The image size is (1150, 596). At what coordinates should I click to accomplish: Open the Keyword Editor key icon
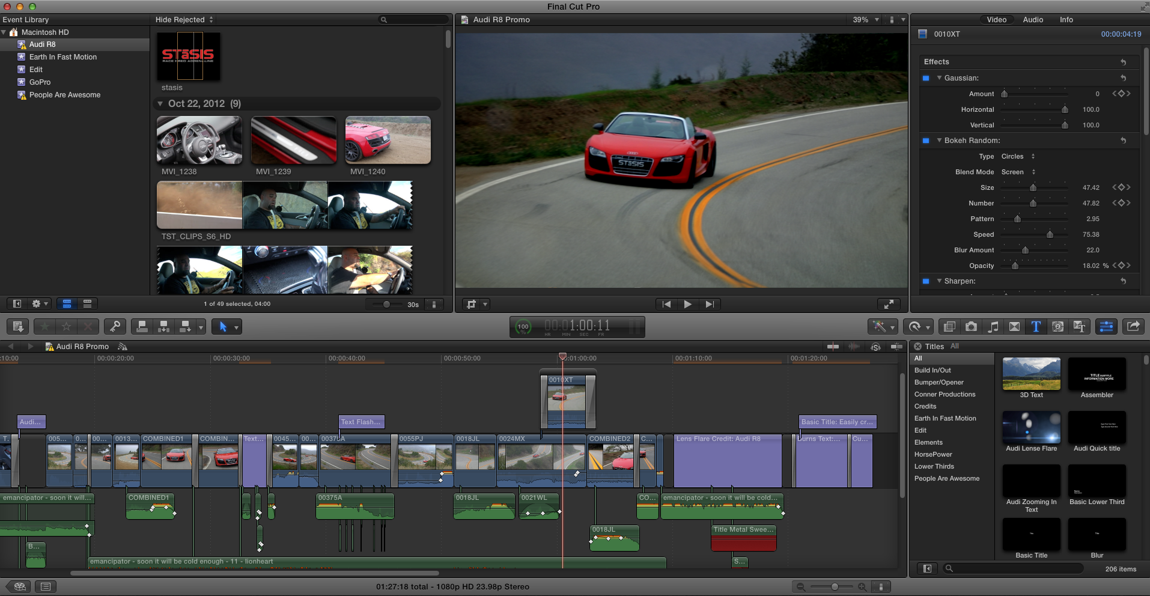pyautogui.click(x=114, y=326)
